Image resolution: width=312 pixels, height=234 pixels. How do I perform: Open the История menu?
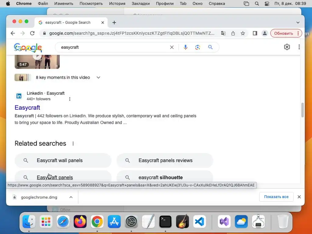pos(117,4)
